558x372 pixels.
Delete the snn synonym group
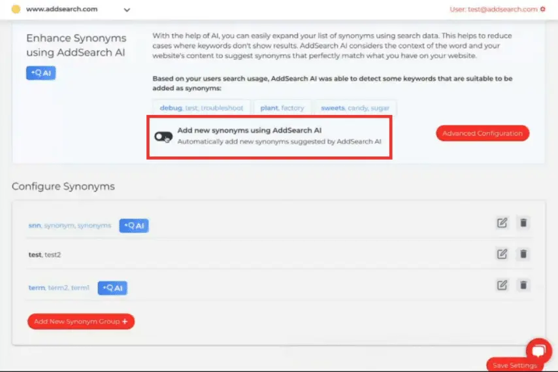pyautogui.click(x=523, y=223)
